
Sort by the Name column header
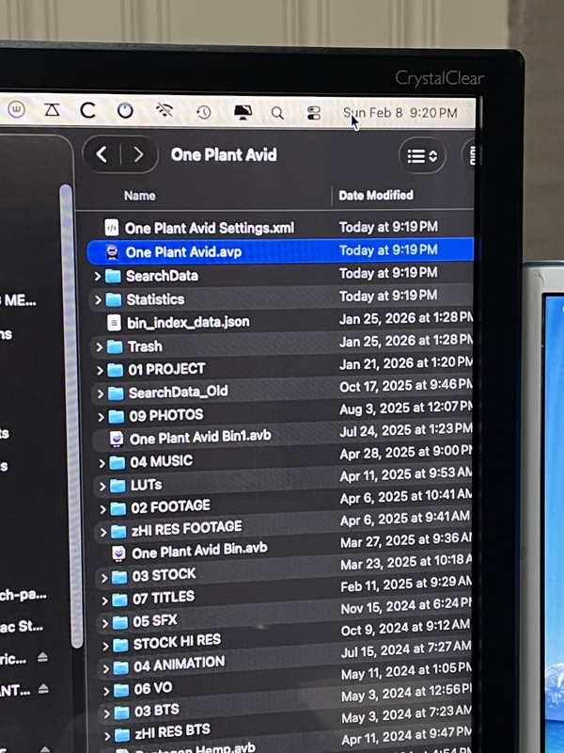pos(140,196)
